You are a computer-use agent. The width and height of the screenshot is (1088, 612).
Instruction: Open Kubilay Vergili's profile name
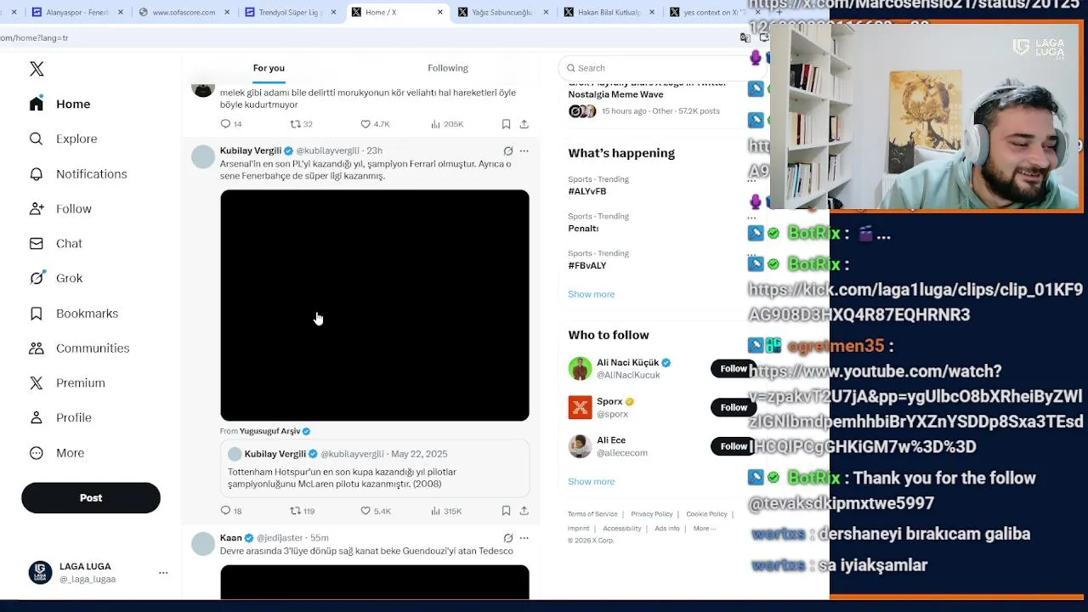(250, 150)
